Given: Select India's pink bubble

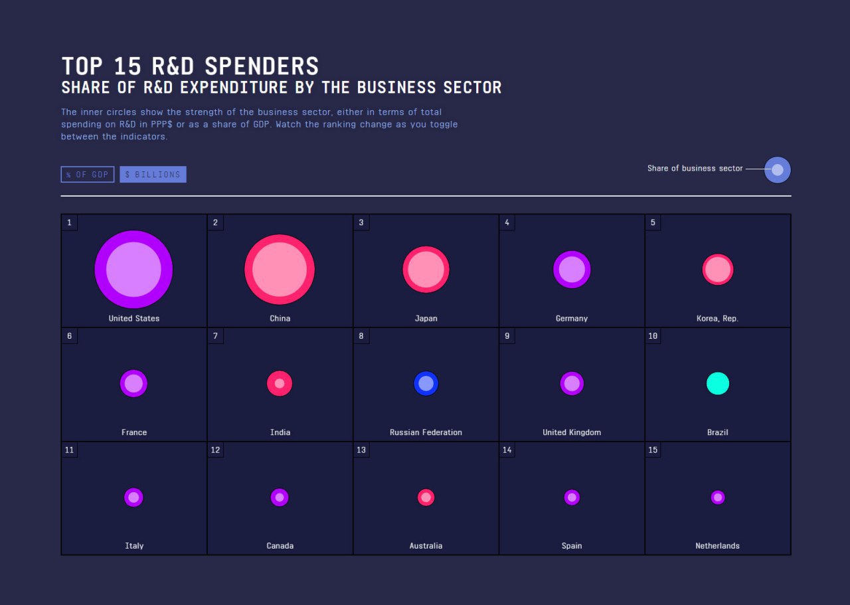Looking at the screenshot, I should [280, 383].
